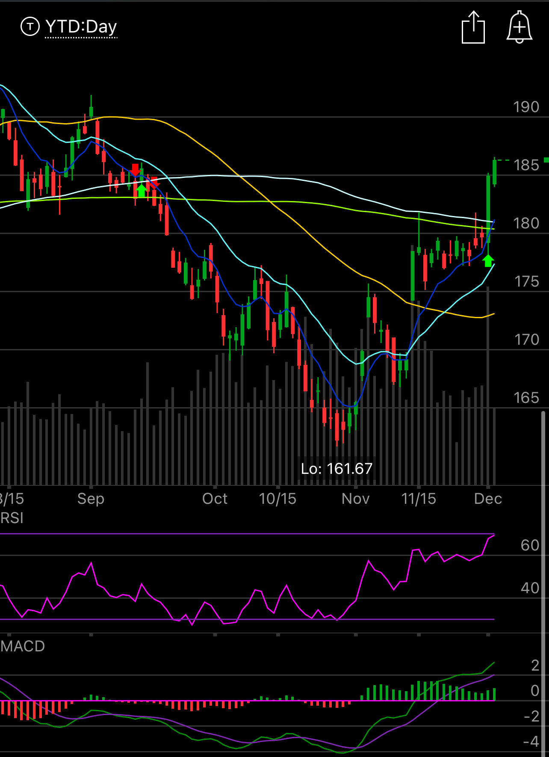Tap the 185 price axis label
The image size is (549, 757).
click(x=526, y=165)
